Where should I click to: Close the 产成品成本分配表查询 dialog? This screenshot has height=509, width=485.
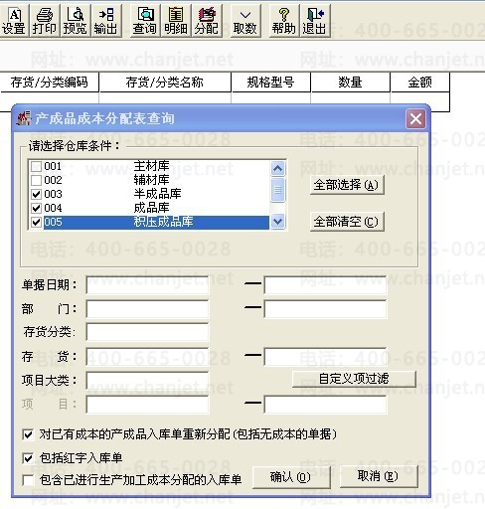[415, 118]
